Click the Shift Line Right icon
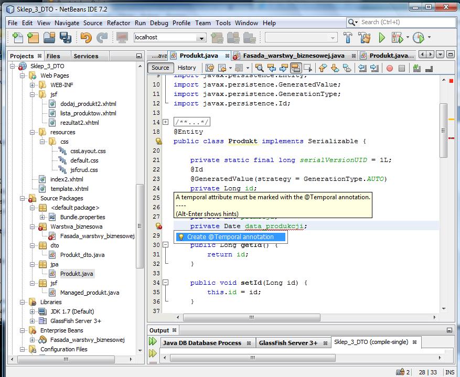The width and height of the screenshot is (460, 377). point(375,68)
